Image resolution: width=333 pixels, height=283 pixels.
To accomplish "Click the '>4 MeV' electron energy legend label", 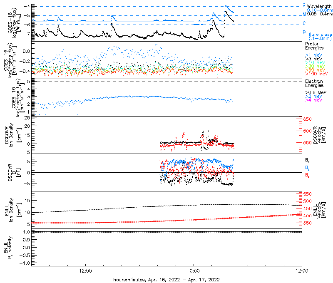I will click(x=314, y=100).
